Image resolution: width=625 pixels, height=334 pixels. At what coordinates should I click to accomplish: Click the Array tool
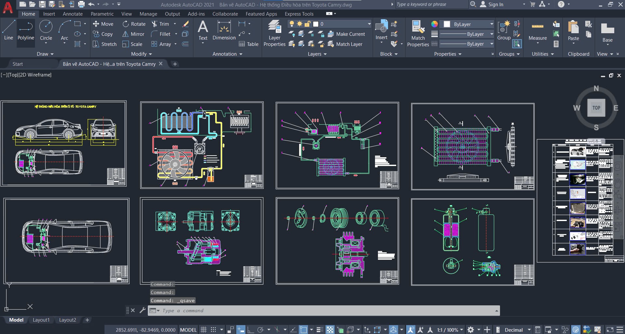[161, 44]
